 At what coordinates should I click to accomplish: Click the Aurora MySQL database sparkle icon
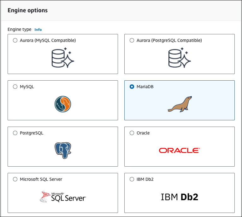click(63, 58)
